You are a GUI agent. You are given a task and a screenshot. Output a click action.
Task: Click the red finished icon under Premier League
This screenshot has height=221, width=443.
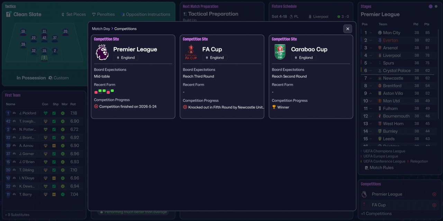[x=96, y=107]
